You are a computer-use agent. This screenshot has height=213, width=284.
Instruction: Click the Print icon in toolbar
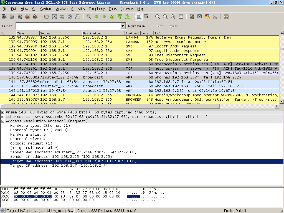[78, 17]
